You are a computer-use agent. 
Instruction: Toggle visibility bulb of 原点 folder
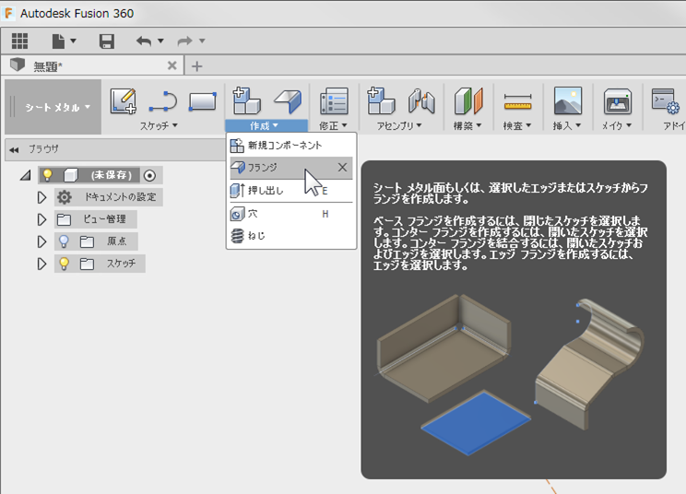pyautogui.click(x=64, y=241)
